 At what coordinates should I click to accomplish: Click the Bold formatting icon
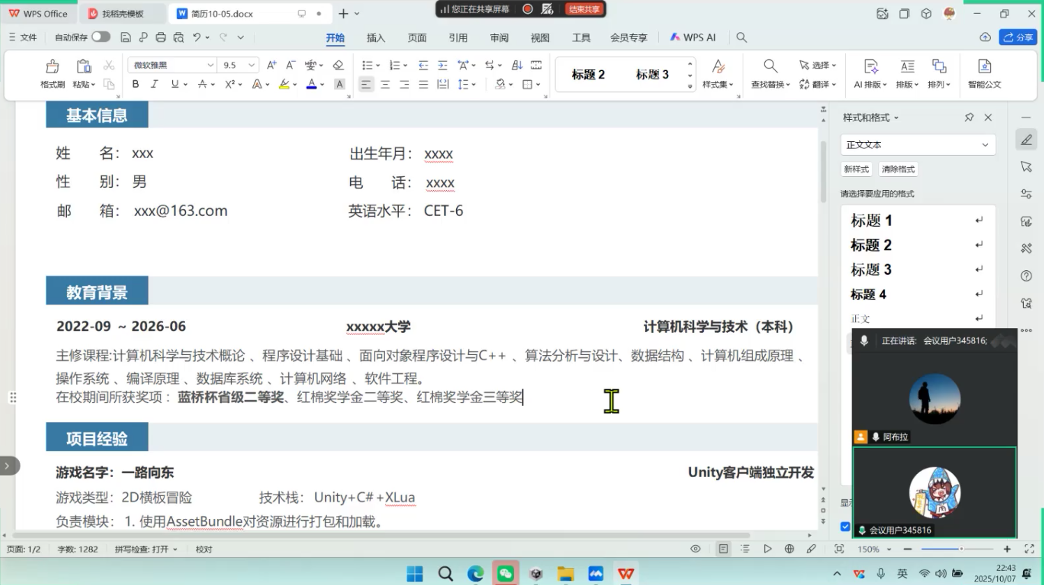pyautogui.click(x=135, y=84)
